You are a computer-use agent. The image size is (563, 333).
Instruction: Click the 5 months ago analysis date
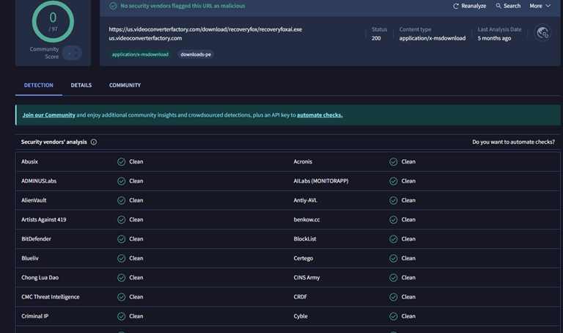[494, 38]
